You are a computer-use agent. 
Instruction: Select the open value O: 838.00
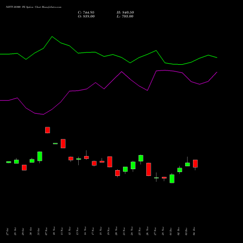tap(86, 17)
